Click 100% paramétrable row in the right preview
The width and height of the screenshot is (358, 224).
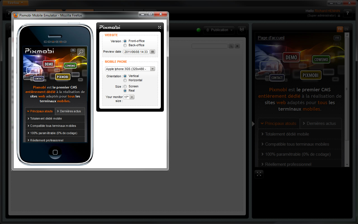click(300, 154)
